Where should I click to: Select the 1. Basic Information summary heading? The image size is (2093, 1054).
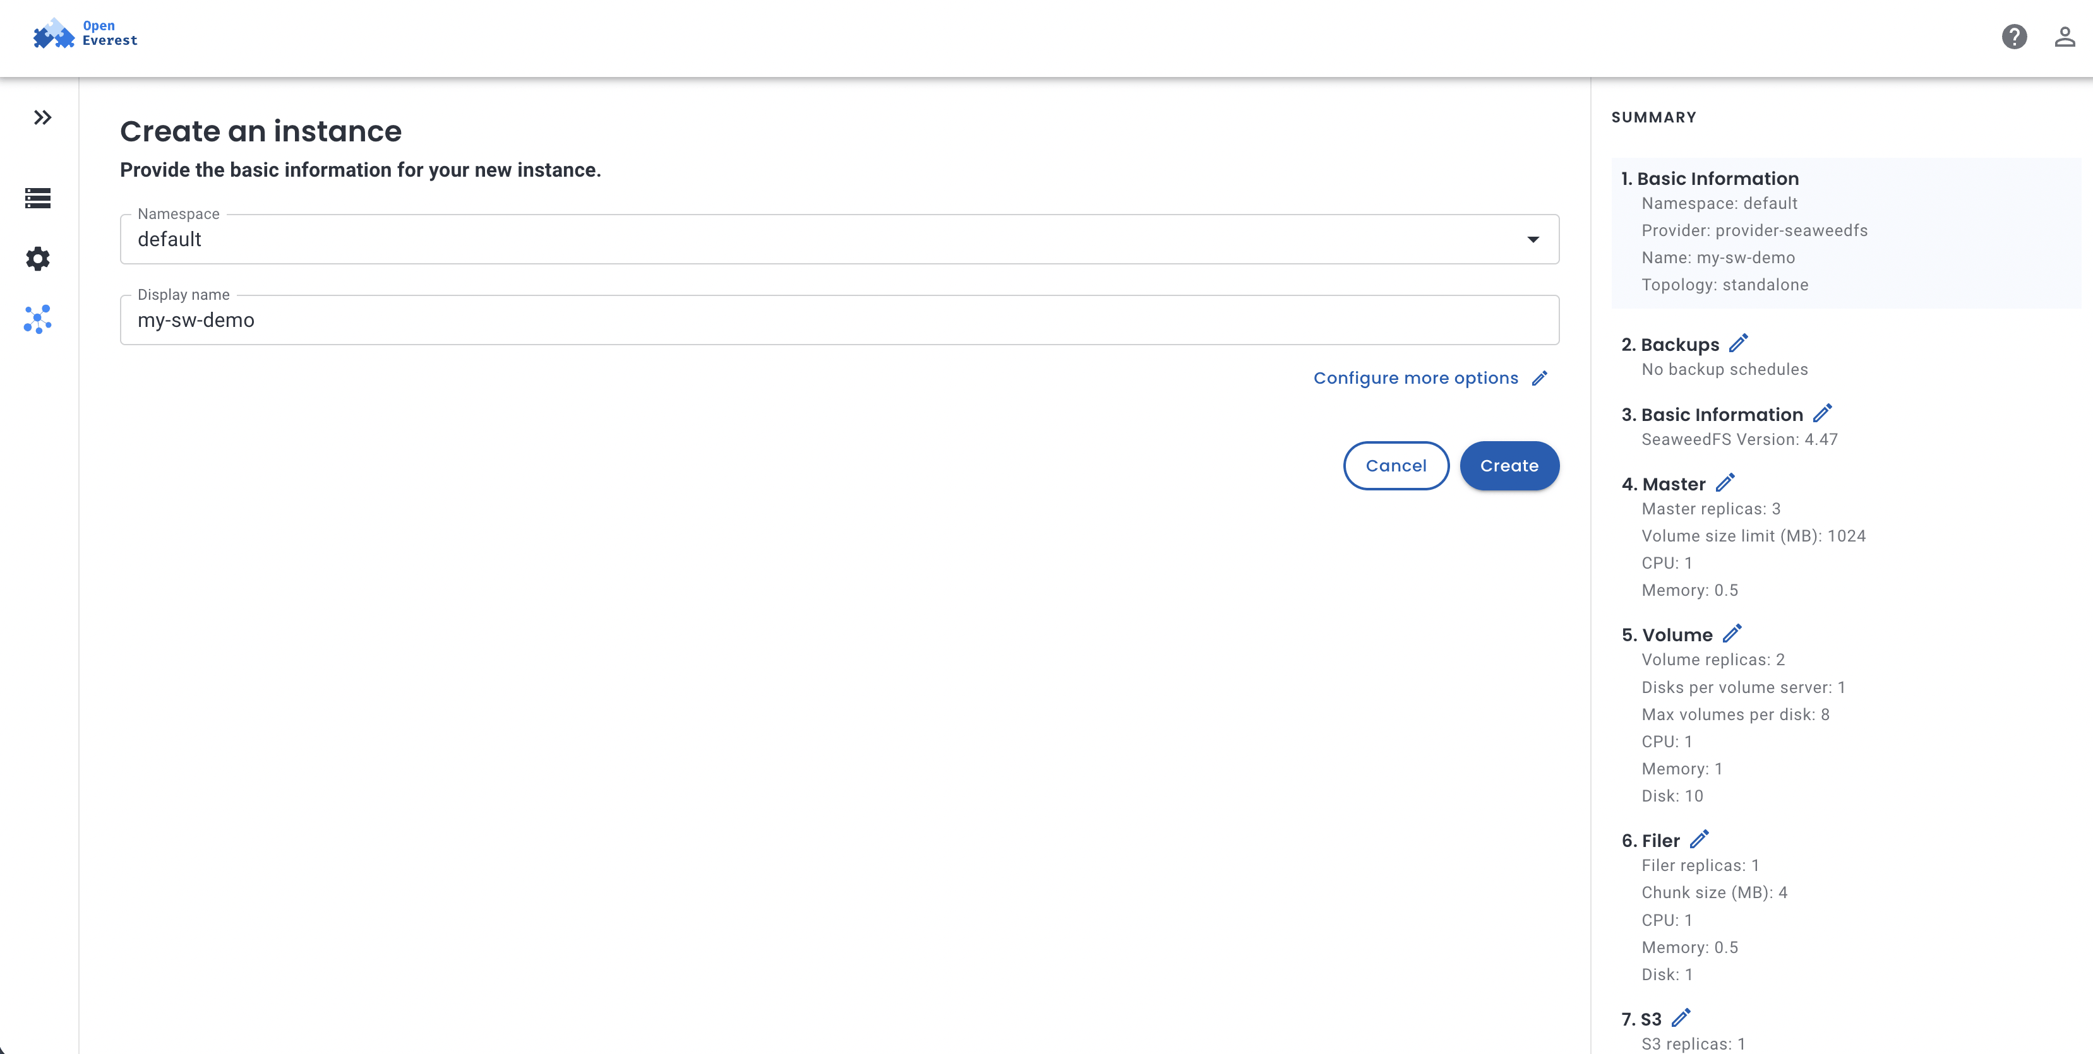1710,179
